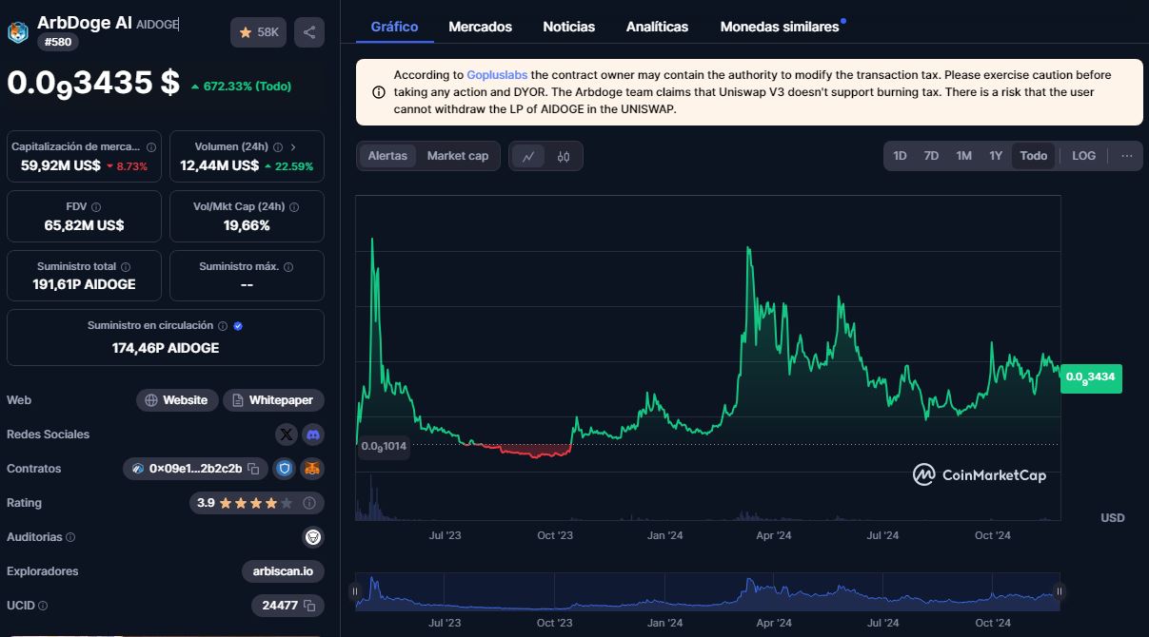Set chart range to 7D
Viewport: 1149px width, 637px height.
[x=932, y=156]
